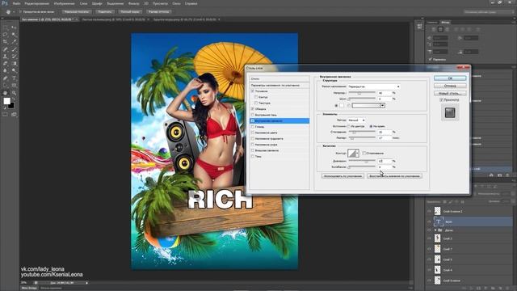Select the Crop tool
Image resolution: width=517 pixels, height=291 pixels.
(x=6, y=42)
